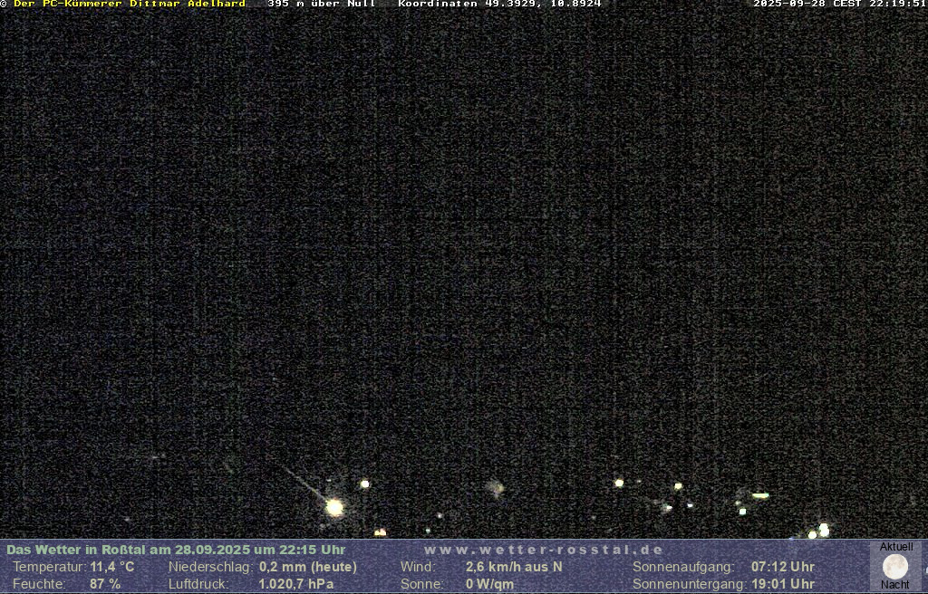The image size is (928, 594).
Task: Click the 'Nacht' label below the moon
Action: click(x=895, y=585)
